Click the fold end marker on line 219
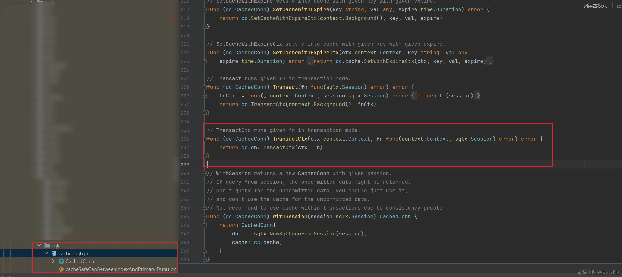The height and width of the screenshot is (277, 622). click(x=204, y=27)
